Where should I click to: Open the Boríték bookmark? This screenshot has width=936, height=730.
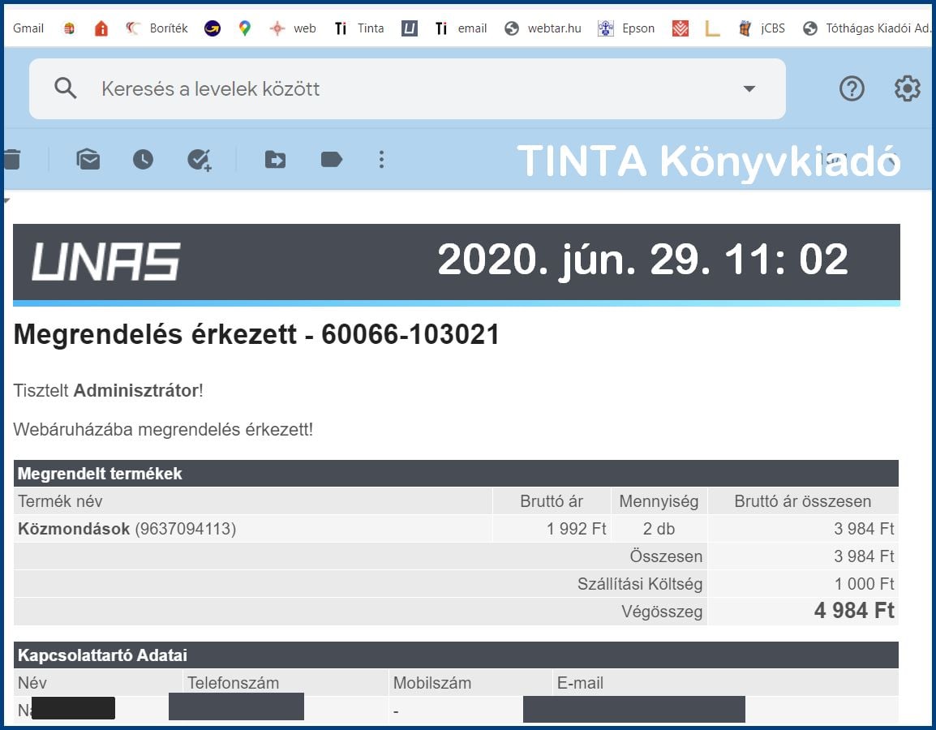157,28
